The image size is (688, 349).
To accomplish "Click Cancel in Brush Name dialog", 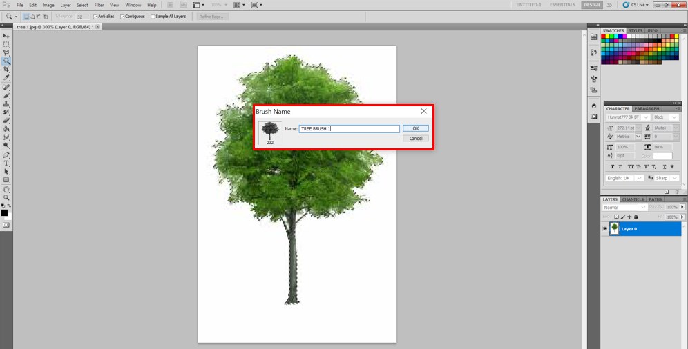I will 416,139.
